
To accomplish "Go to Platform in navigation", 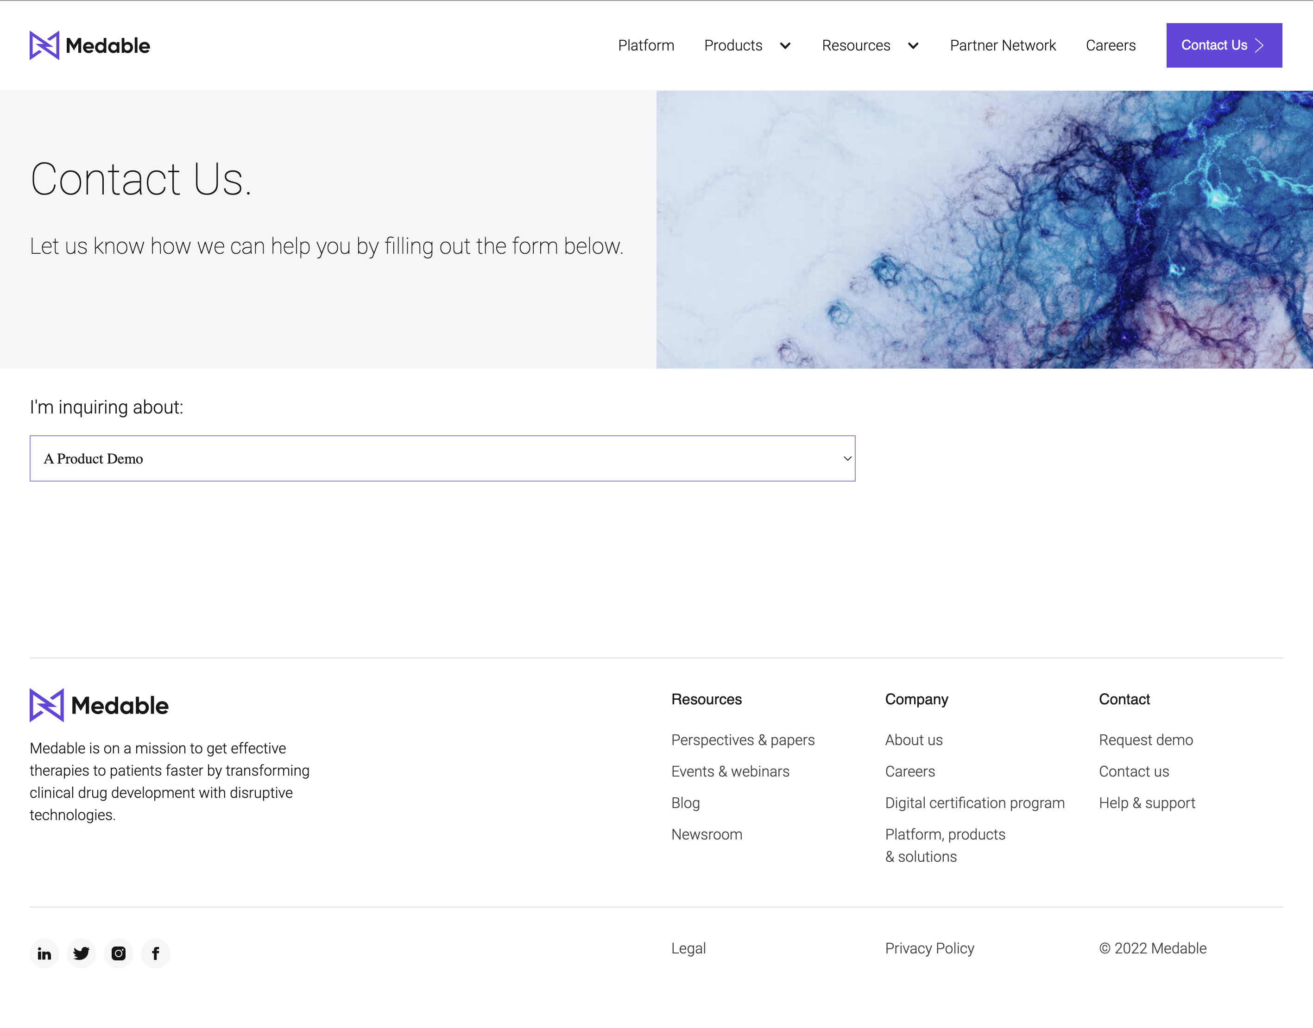I will click(646, 46).
